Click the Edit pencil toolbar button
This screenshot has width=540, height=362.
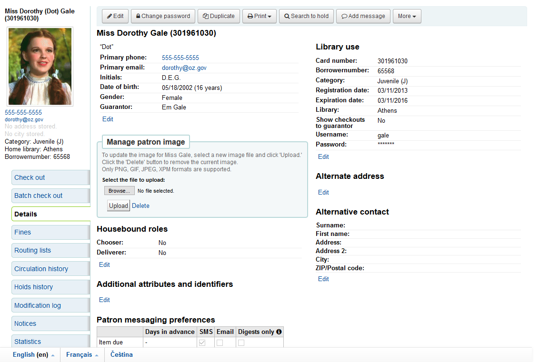tap(115, 16)
